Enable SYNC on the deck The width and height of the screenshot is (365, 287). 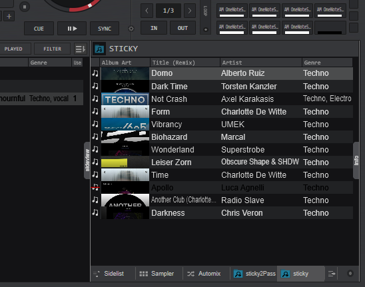[x=105, y=29]
